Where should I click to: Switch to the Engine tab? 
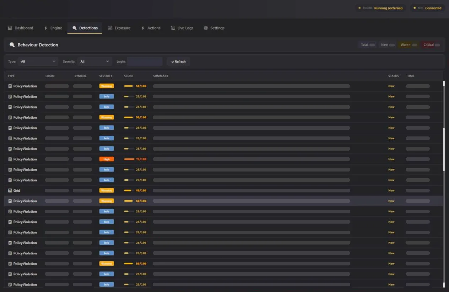(53, 28)
